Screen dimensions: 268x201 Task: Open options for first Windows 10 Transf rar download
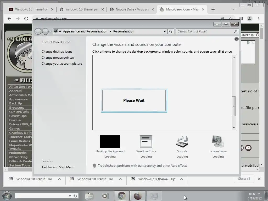59,179
